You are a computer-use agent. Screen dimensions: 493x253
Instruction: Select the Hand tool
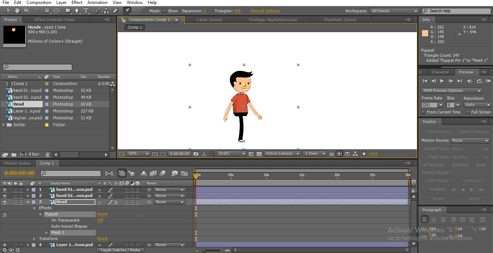click(17, 11)
